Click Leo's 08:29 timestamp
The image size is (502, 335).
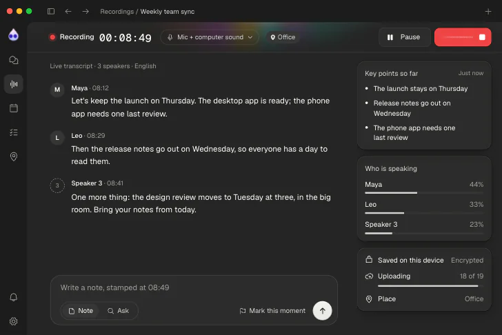[x=96, y=136]
